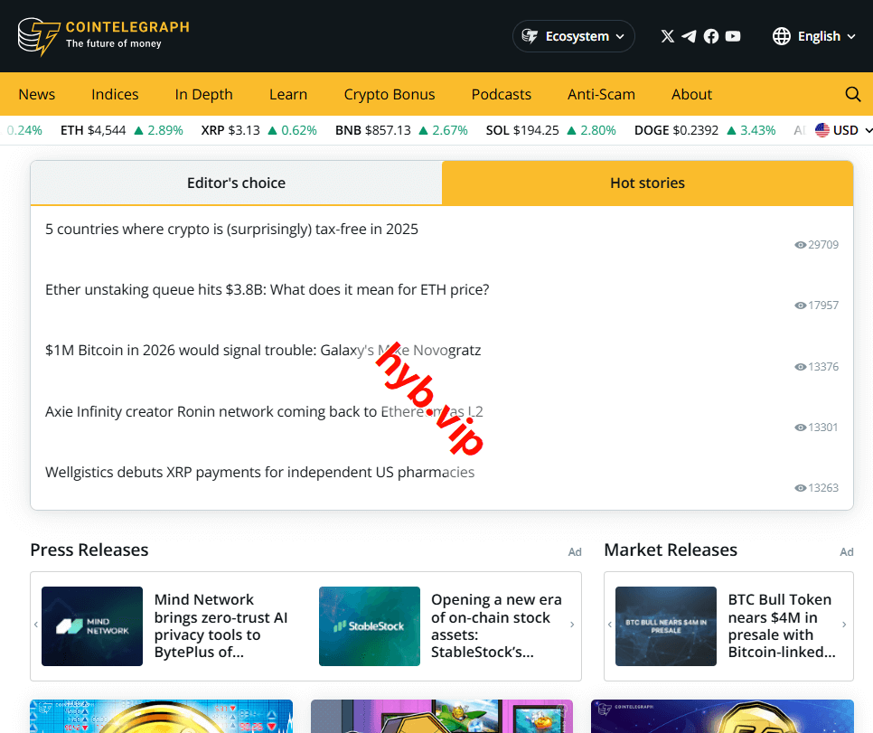Open the search icon in the navigation bar
This screenshot has width=873, height=733.
click(x=852, y=94)
